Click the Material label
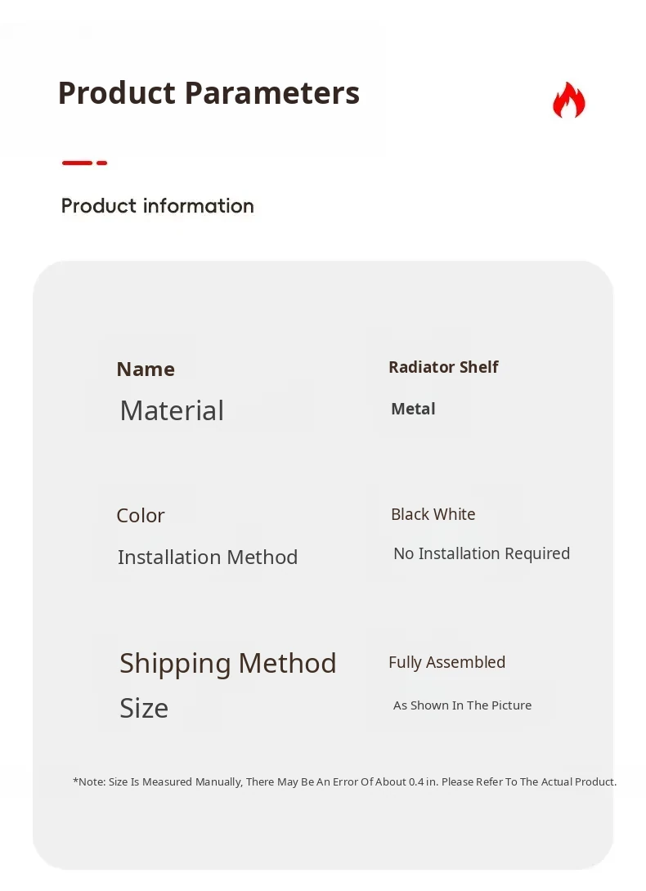646x891 pixels. pyautogui.click(x=172, y=410)
